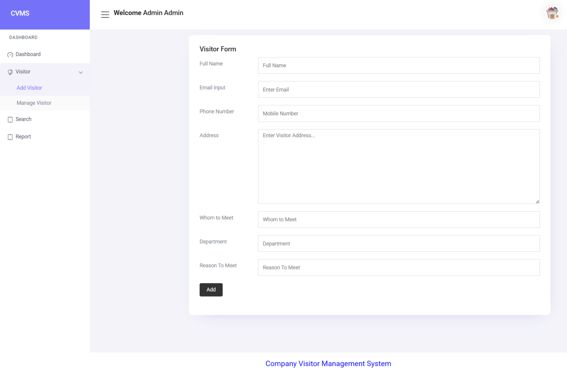Select the Reason To Meet field

(399, 267)
